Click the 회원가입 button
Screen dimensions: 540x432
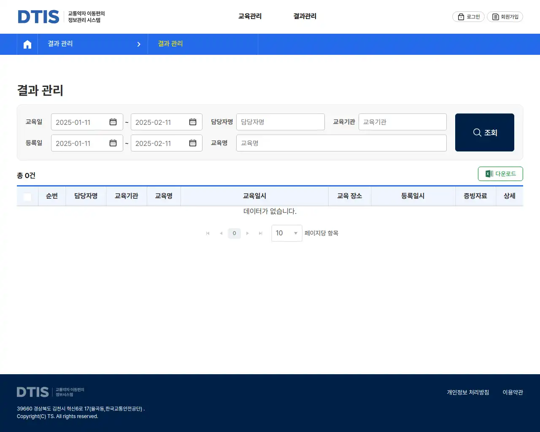click(x=505, y=16)
